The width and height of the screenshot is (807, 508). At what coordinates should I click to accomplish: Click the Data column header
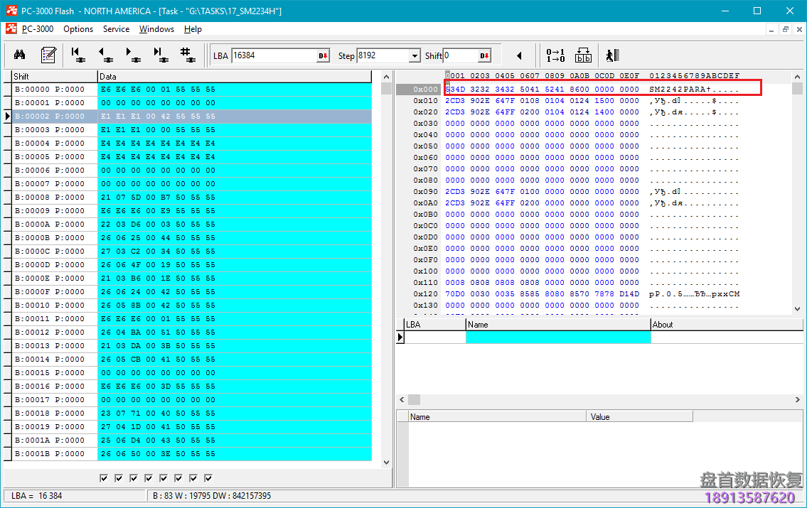pos(234,76)
